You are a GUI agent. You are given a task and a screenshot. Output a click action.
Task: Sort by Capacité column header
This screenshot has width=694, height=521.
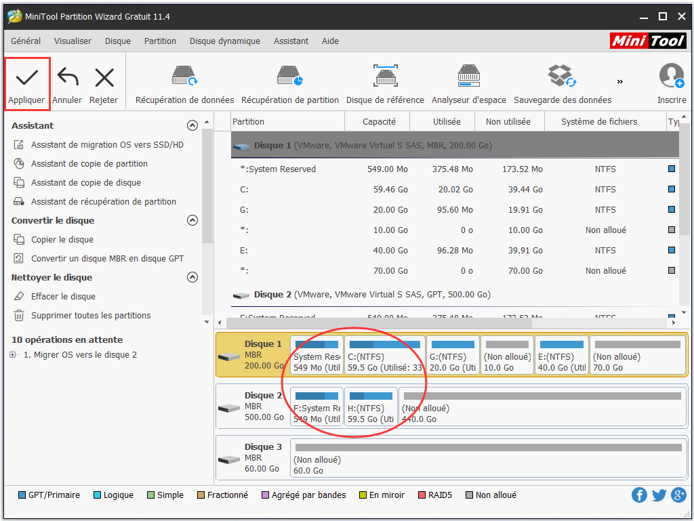[377, 122]
